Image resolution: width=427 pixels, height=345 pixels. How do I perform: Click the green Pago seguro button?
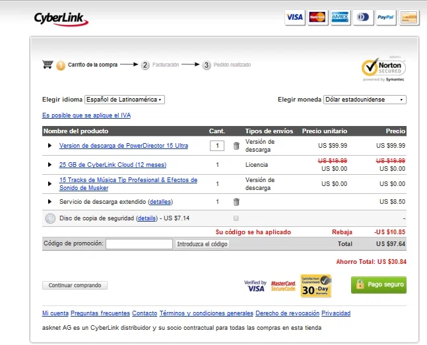(379, 285)
